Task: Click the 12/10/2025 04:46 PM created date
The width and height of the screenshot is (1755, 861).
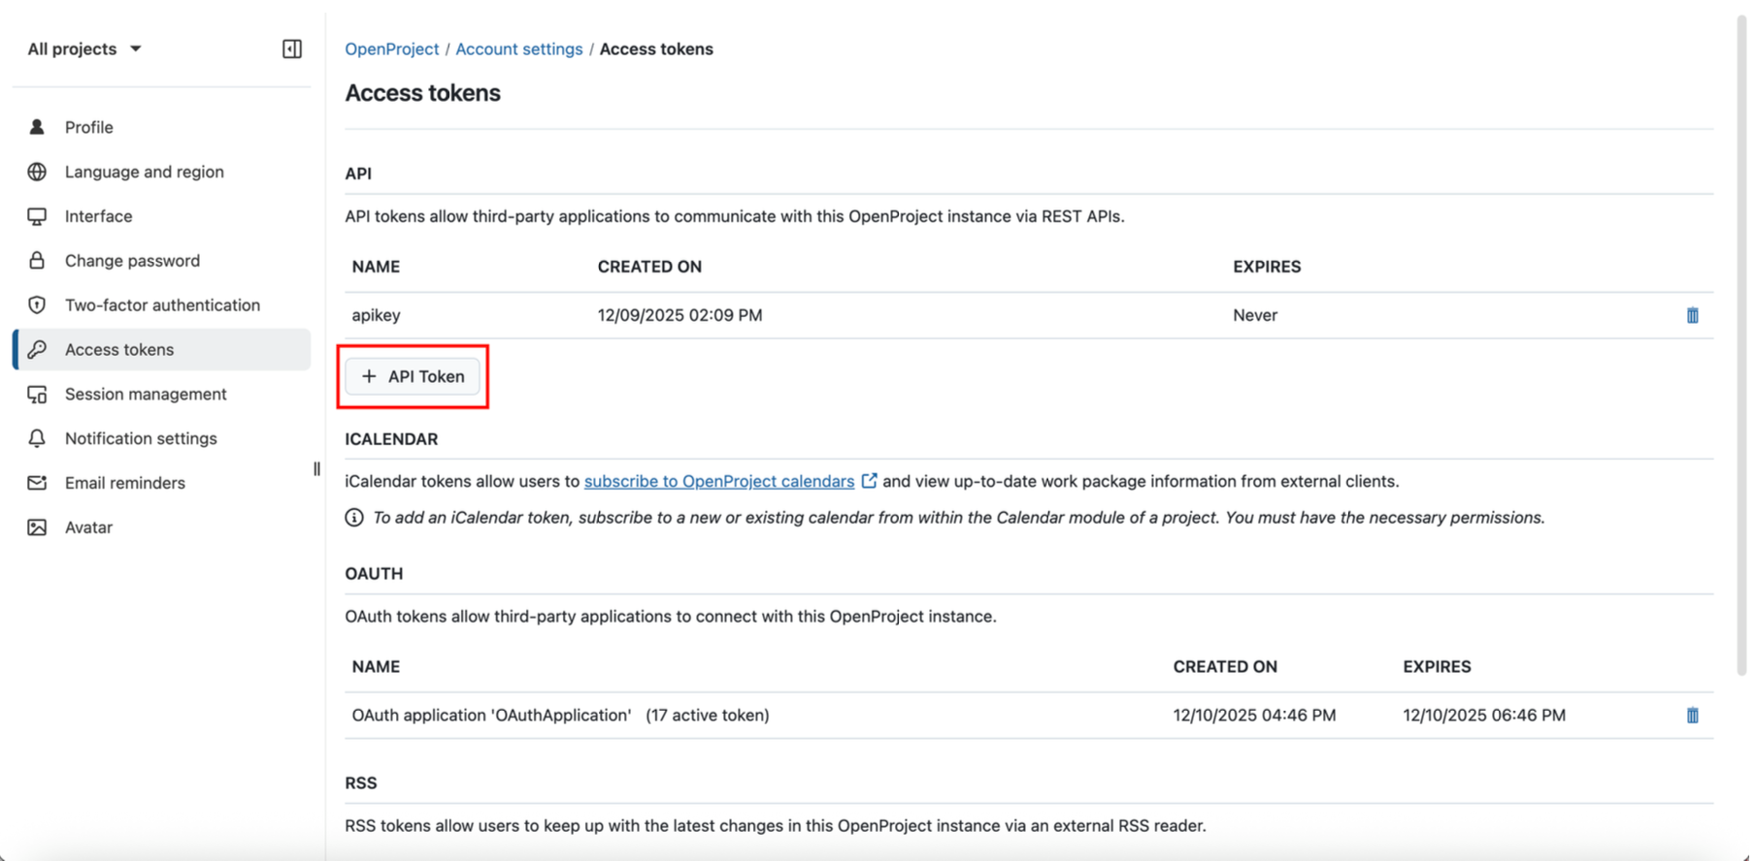Action: (1254, 715)
